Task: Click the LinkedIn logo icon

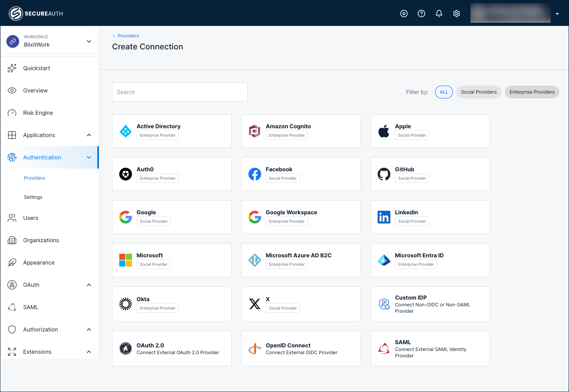Action: pyautogui.click(x=384, y=217)
